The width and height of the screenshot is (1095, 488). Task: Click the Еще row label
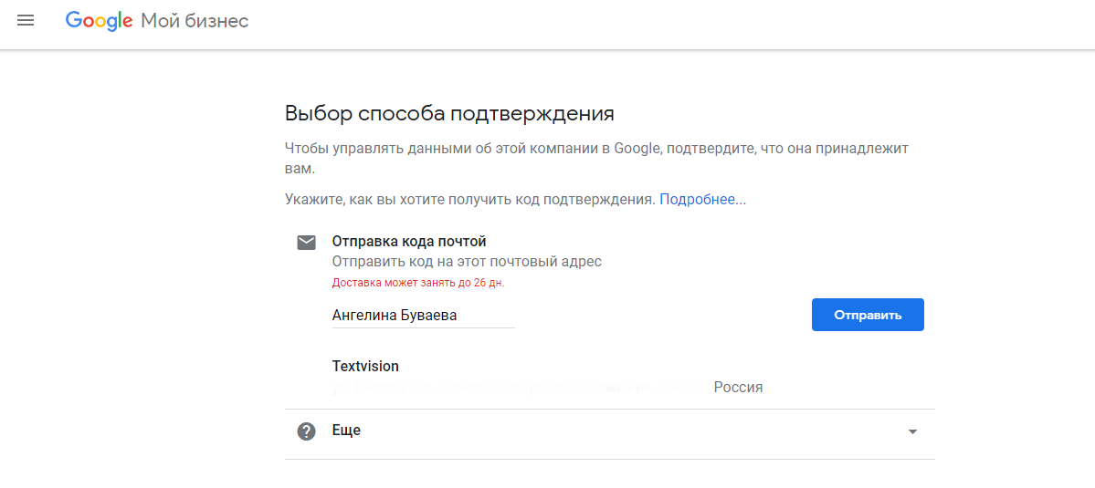(x=346, y=431)
